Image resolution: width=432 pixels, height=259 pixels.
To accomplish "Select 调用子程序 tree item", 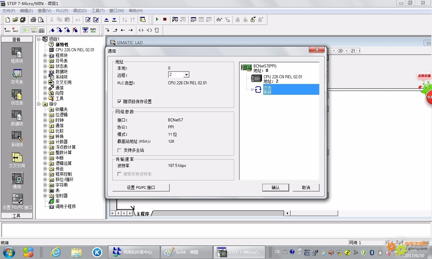I will coord(65,206).
